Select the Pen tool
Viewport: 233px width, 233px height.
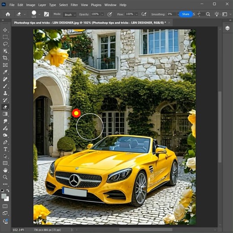pos(5,142)
